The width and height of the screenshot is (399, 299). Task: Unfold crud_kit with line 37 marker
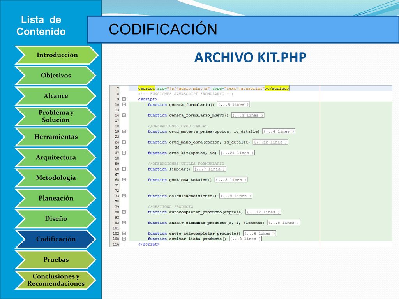[124, 153]
